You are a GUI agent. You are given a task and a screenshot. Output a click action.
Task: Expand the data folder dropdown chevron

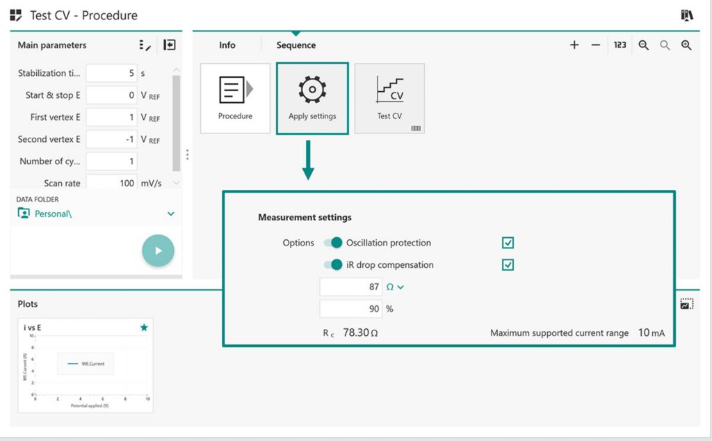click(171, 214)
